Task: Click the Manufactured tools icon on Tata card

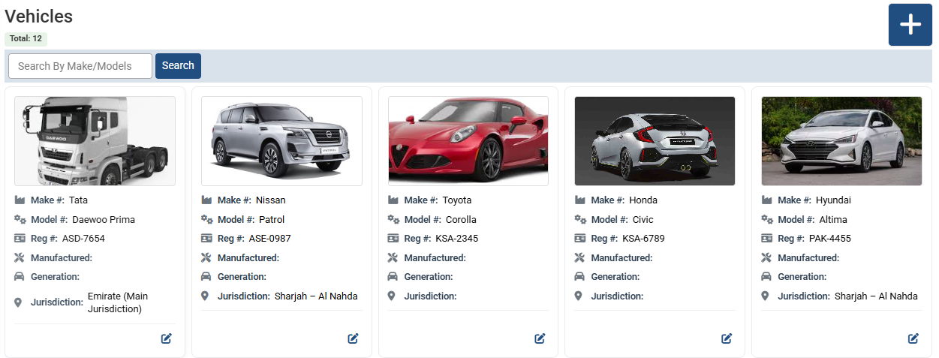Action: (20, 258)
